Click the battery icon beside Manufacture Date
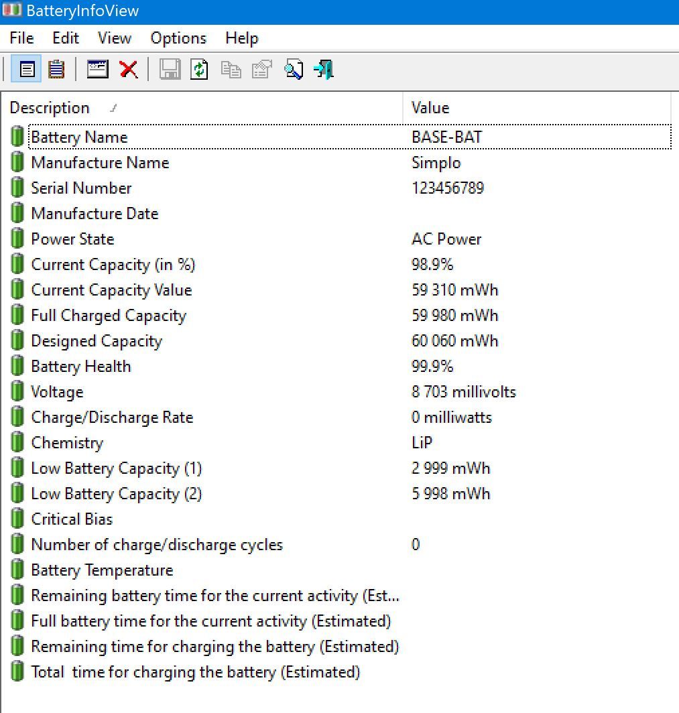Image resolution: width=679 pixels, height=713 pixels. (17, 213)
